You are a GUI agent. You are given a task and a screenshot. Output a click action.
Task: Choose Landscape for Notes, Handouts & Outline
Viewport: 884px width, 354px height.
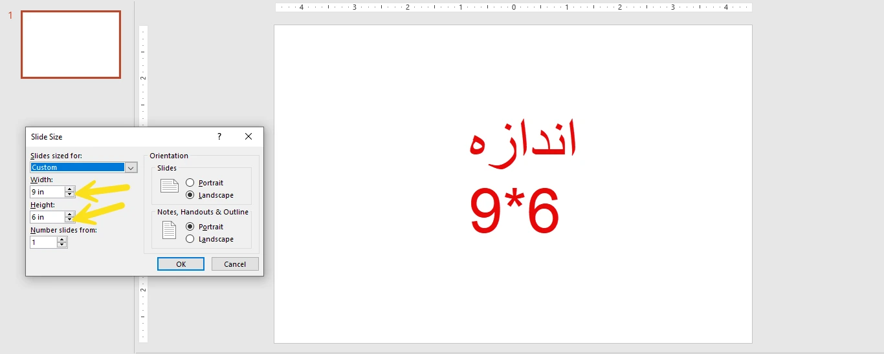[190, 239]
